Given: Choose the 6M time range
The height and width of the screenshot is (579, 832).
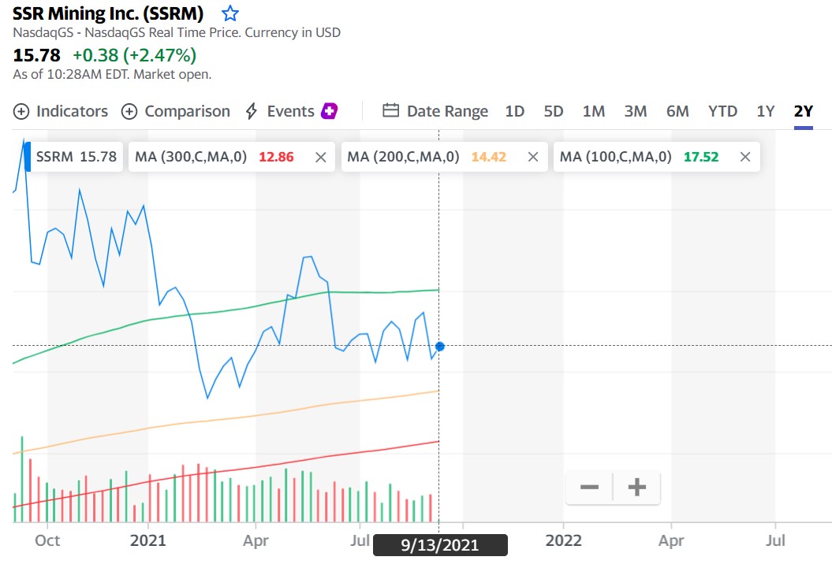Looking at the screenshot, I should [x=677, y=111].
